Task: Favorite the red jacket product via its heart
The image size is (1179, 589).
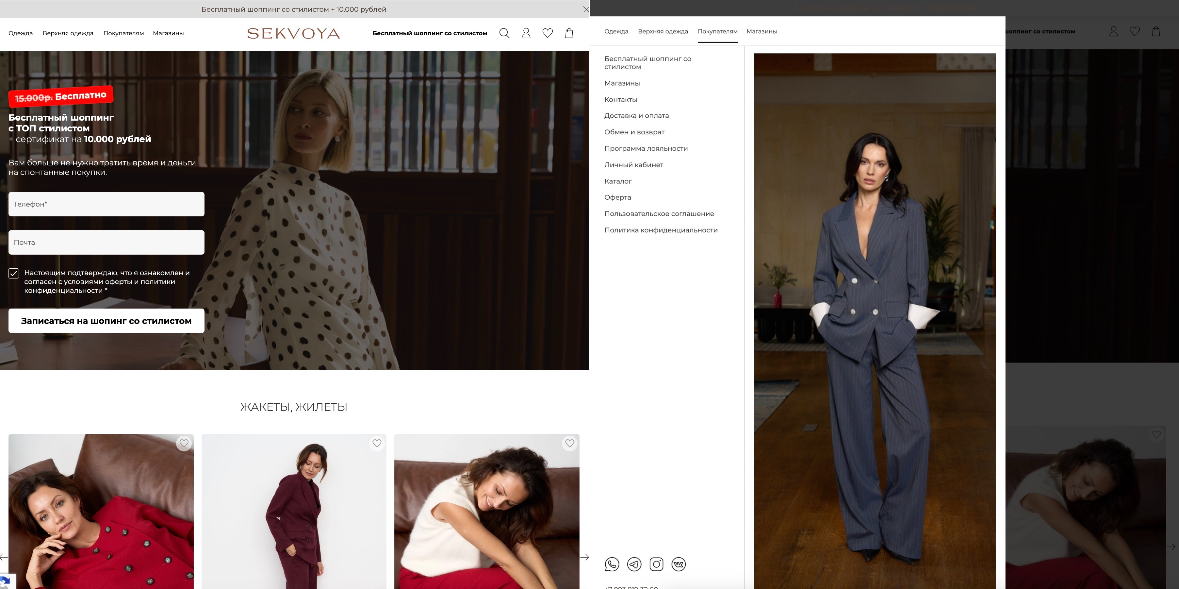Action: point(184,443)
